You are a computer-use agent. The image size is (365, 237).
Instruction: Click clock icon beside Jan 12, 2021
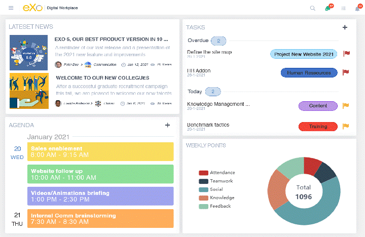point(123,65)
